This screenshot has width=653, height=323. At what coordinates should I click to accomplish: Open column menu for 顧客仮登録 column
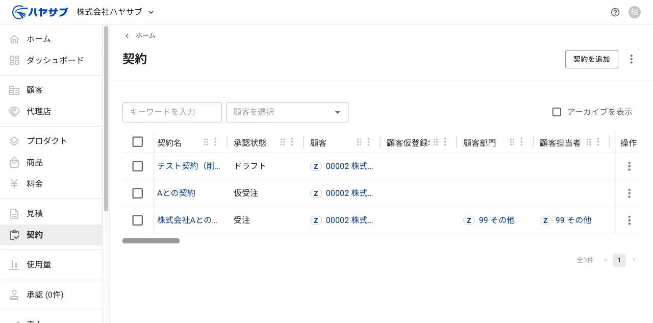(445, 142)
